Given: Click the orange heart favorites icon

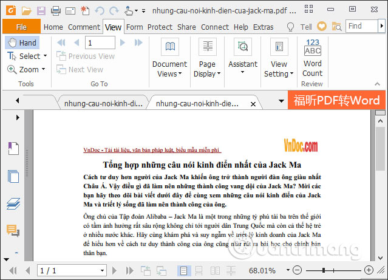Looking at the screenshot, I should click(x=322, y=26).
